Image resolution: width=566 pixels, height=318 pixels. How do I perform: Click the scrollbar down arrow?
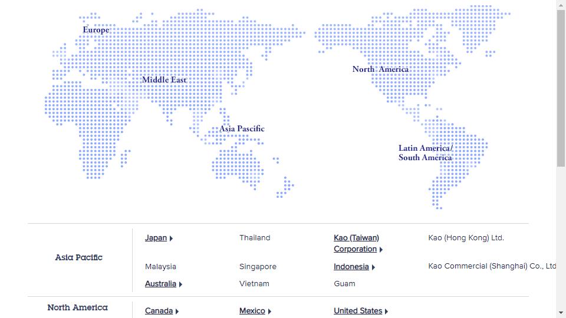[561, 313]
